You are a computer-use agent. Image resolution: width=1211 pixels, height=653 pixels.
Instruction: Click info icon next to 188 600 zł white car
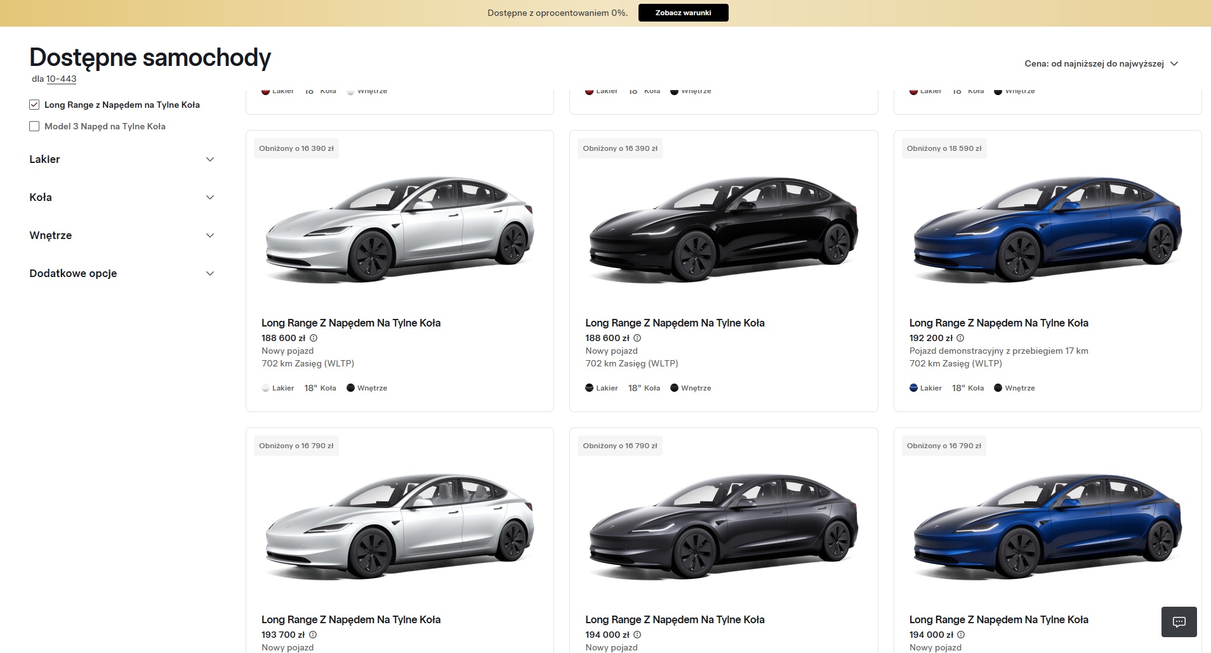point(314,338)
